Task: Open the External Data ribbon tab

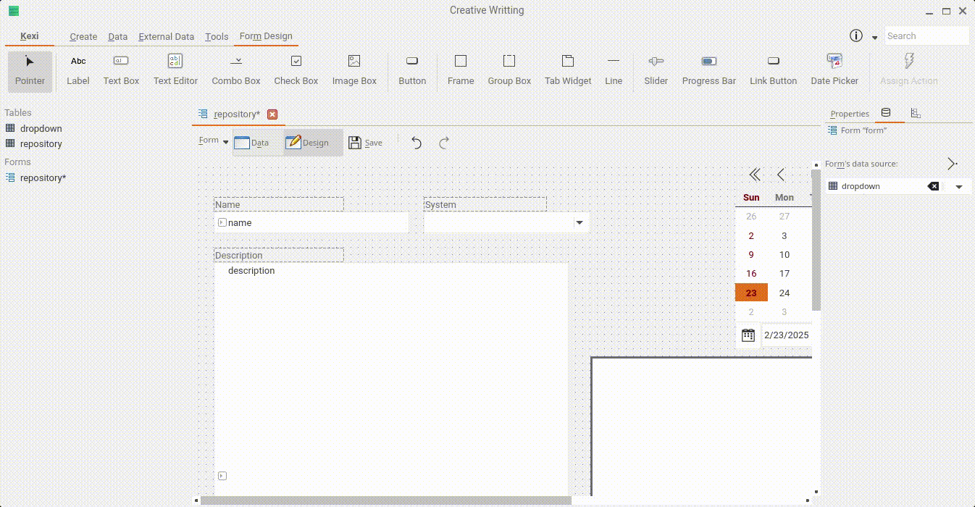Action: point(166,36)
